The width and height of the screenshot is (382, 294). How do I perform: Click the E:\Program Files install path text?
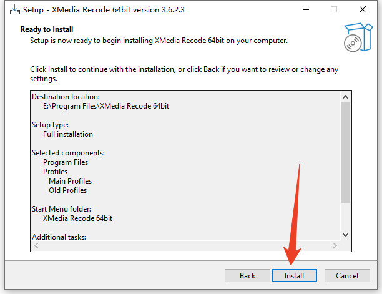point(106,106)
